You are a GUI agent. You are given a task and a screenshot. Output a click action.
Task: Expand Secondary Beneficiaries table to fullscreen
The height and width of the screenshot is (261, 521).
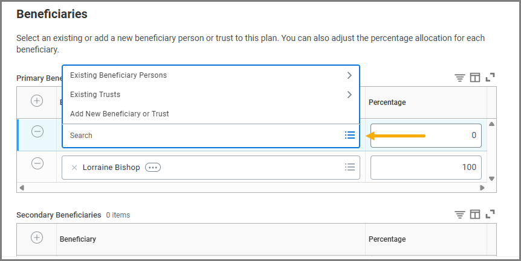(x=490, y=215)
